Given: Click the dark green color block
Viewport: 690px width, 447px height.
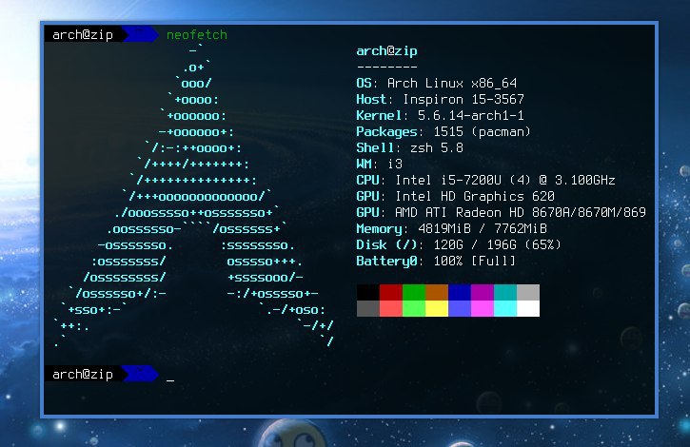Looking at the screenshot, I should 414,293.
